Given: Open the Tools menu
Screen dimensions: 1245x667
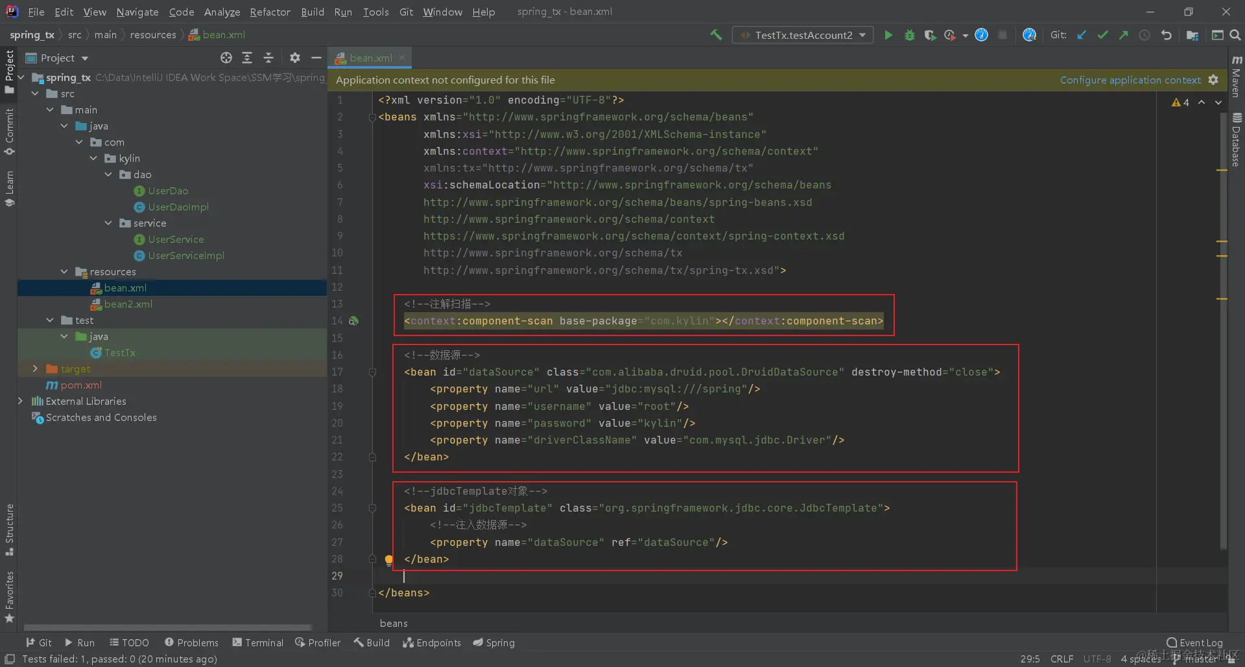Looking at the screenshot, I should point(375,12).
